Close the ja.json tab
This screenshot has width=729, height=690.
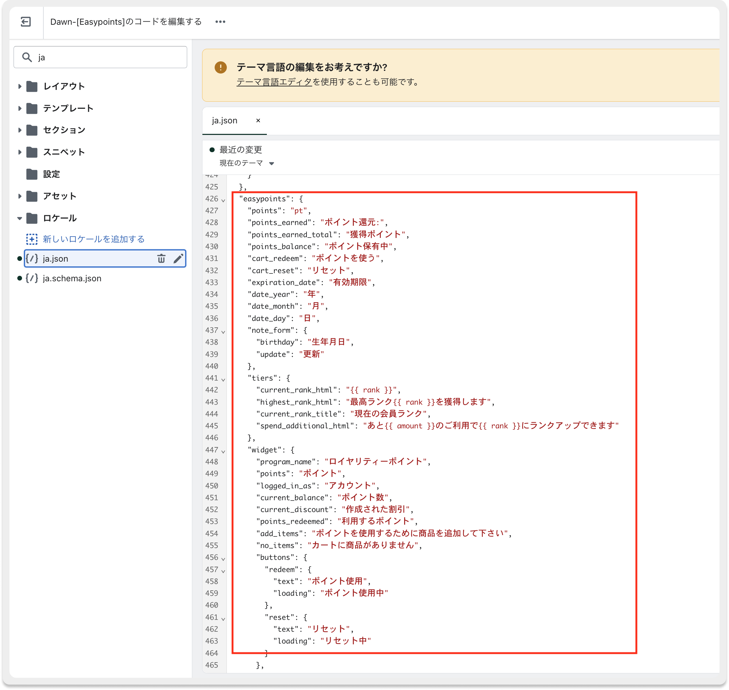point(258,121)
